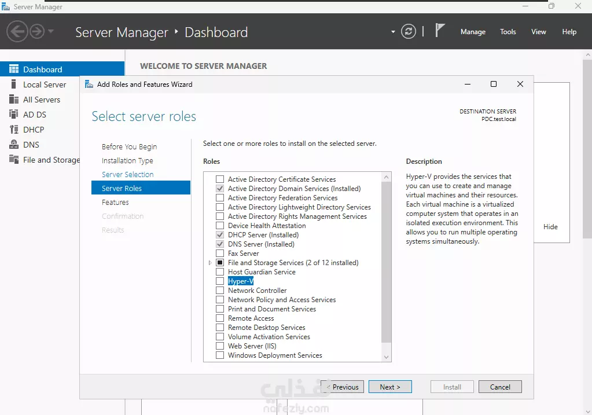Click the DHCP icon in sidebar
592x415 pixels.
[13, 130]
